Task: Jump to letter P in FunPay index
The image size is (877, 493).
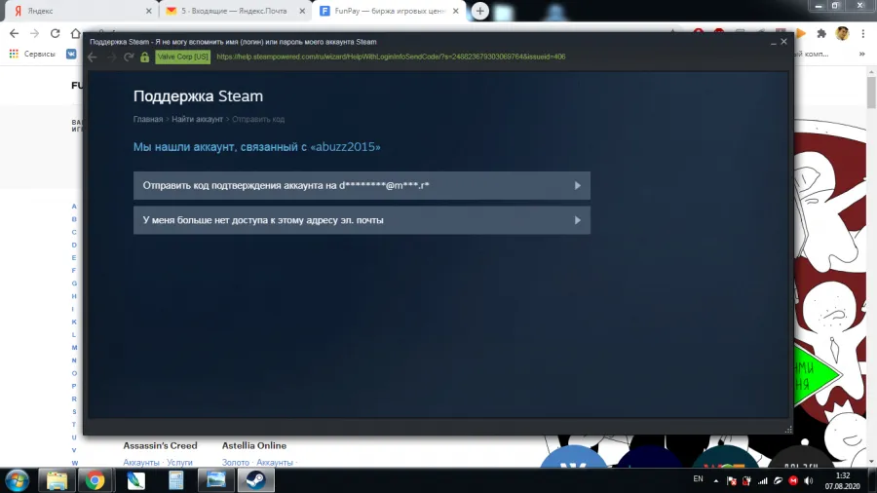Action: pos(74,386)
